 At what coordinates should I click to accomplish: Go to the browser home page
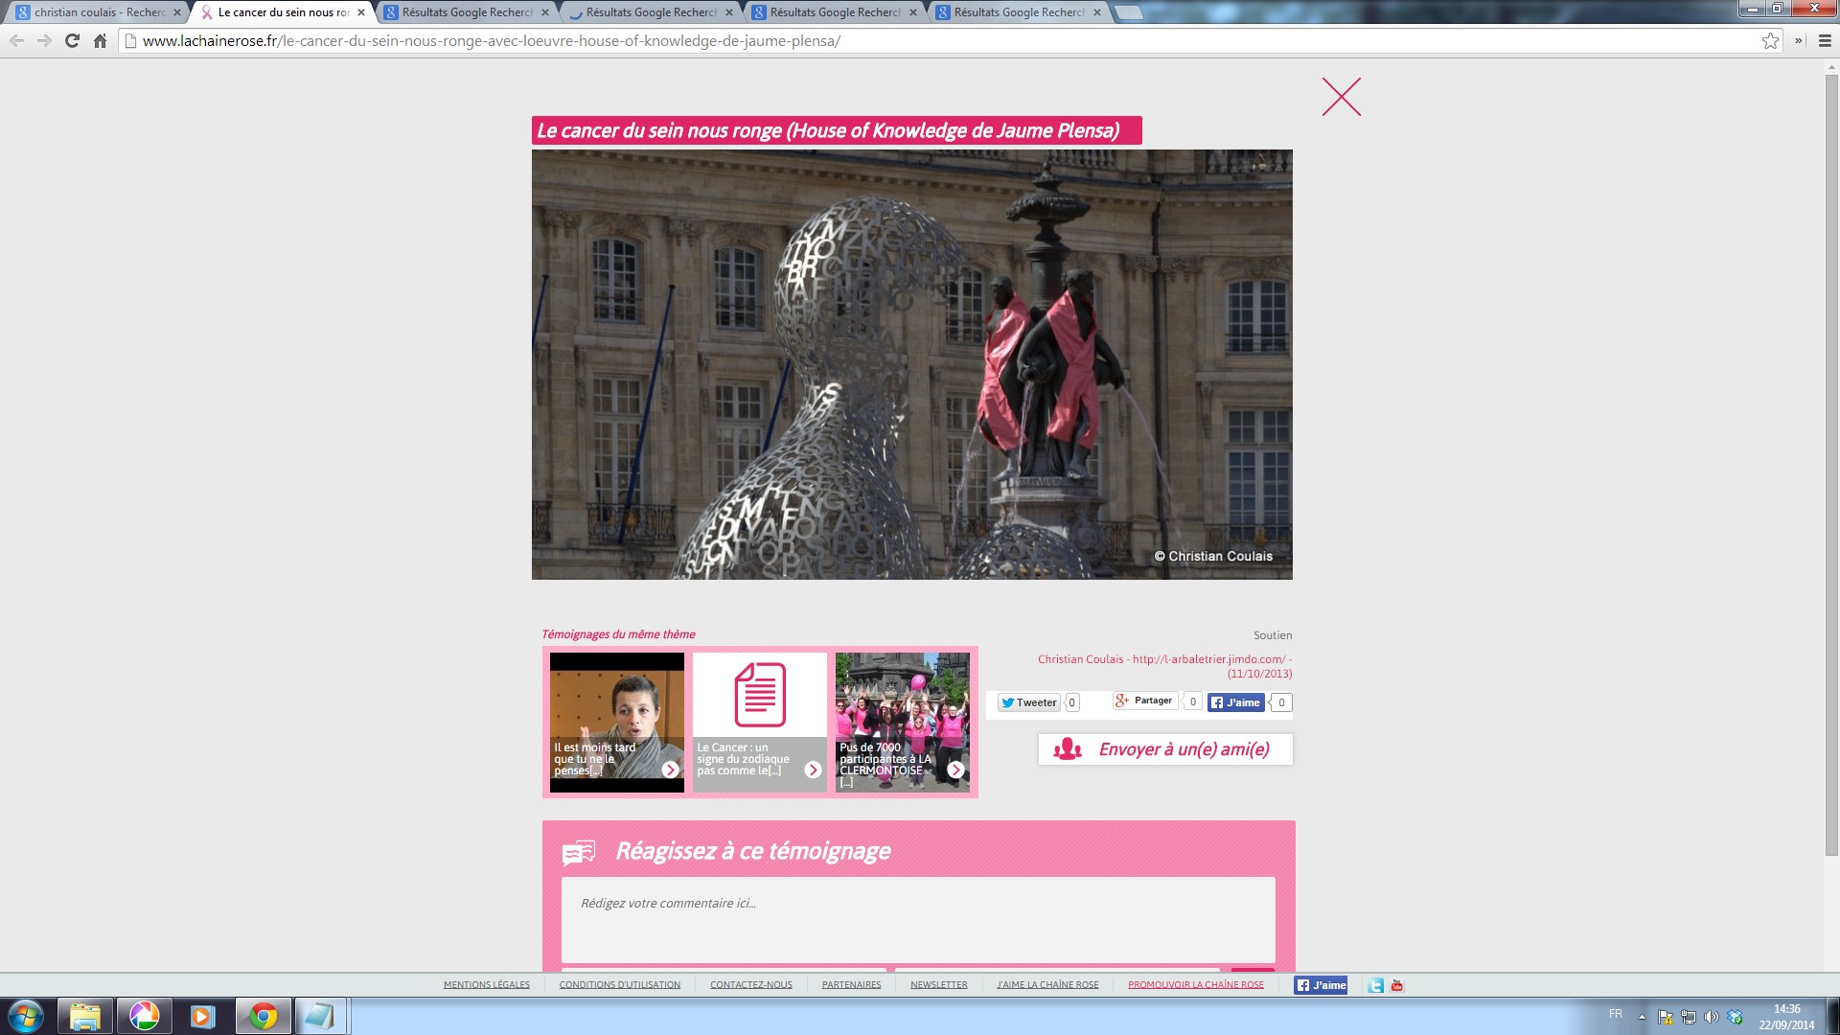point(100,40)
